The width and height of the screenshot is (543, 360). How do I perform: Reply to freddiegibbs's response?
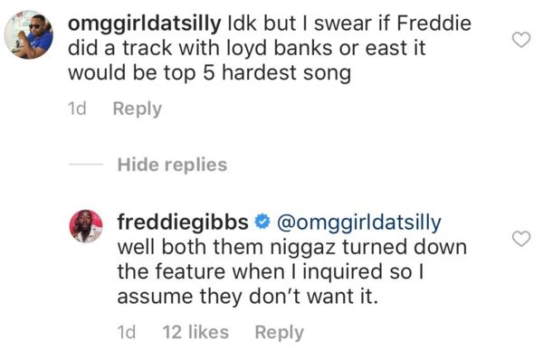(x=280, y=333)
